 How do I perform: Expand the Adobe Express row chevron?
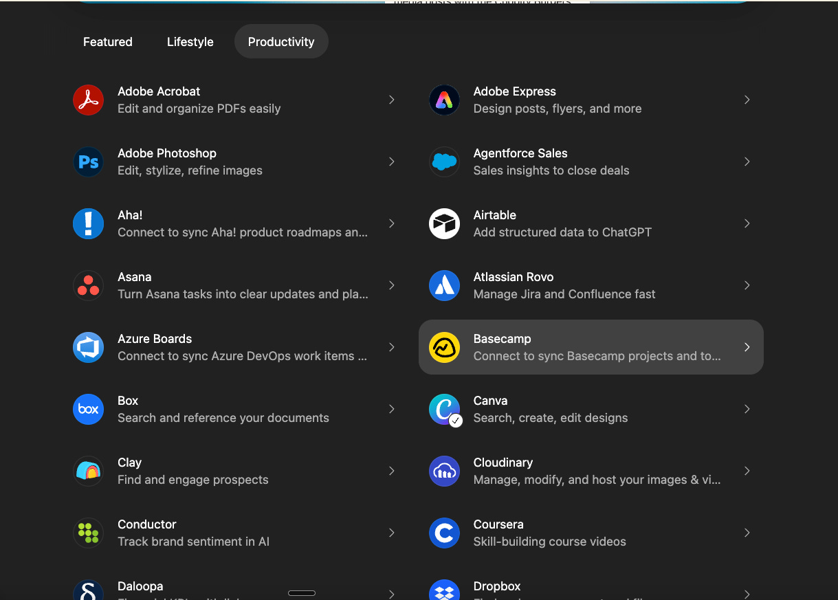[747, 100]
